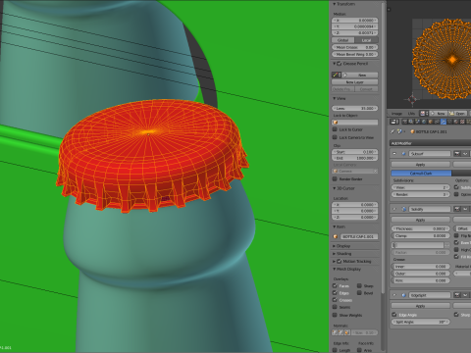471x353 pixels.
Task: Collapse the Subsurf modifier panel arrow
Action: pos(394,154)
